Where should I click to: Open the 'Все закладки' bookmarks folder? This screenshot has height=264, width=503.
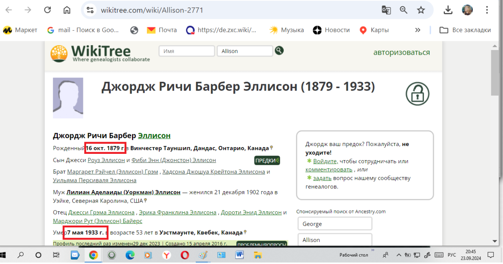465,30
